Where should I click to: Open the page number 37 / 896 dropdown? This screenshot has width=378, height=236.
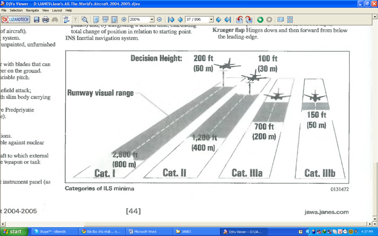(211, 20)
